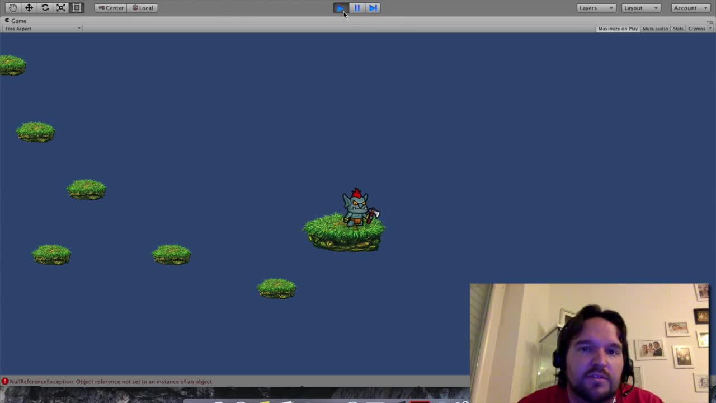Click the red error icon in status bar

pos(5,382)
